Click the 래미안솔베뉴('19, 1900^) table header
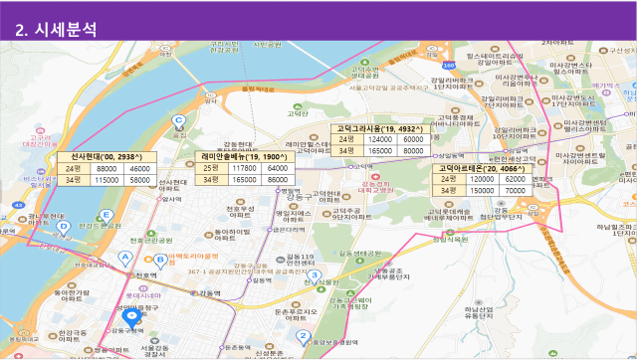Viewport: 637px width, 360px height. (x=245, y=157)
